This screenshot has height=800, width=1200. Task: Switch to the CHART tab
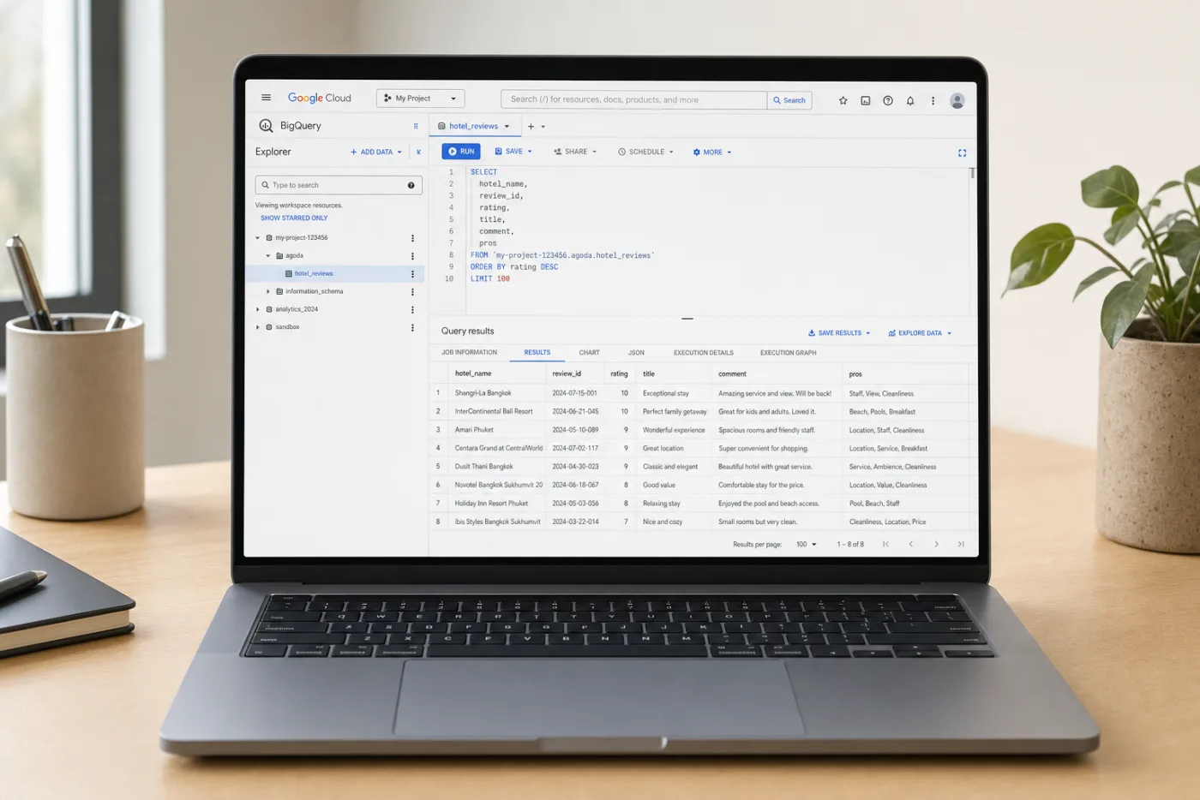(589, 353)
